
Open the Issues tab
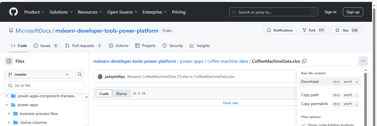[x=46, y=46]
